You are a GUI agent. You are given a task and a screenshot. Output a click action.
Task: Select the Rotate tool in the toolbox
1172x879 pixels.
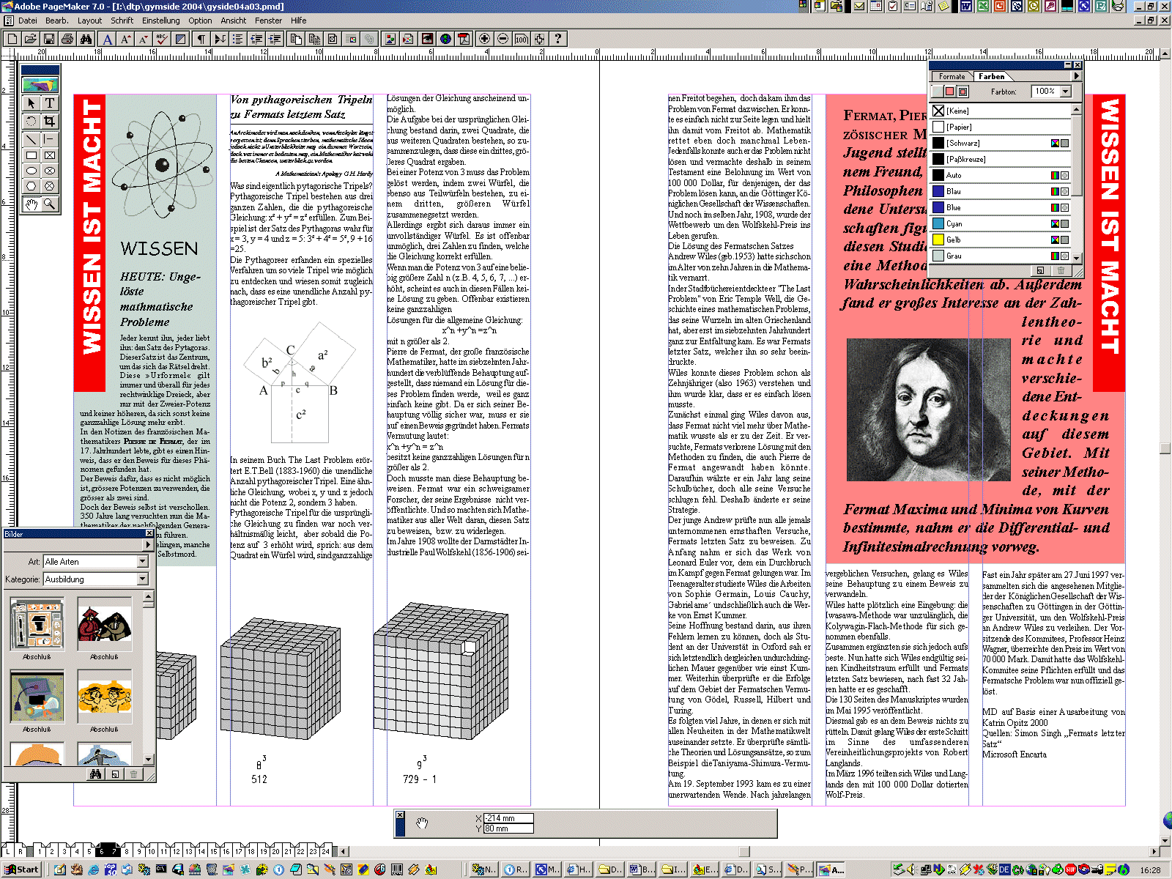click(x=31, y=122)
